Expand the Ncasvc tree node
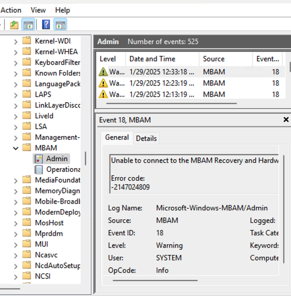The image size is (291, 296). point(15,256)
